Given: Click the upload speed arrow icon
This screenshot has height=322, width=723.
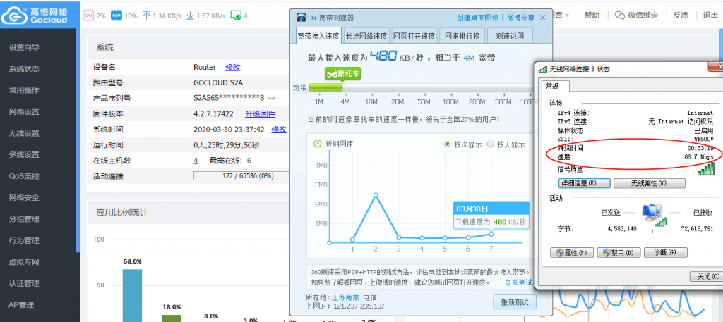Looking at the screenshot, I should pos(146,15).
